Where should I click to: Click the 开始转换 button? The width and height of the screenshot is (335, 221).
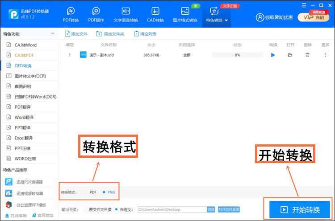[x=300, y=210]
